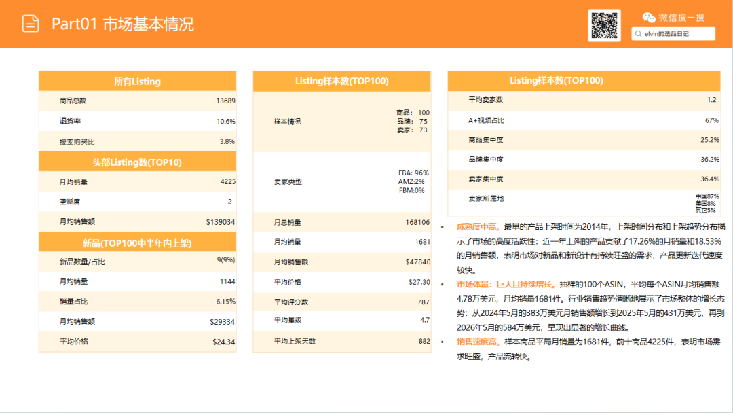733x413 pixels.
Task: Select the value $29334
Action: 223,322
